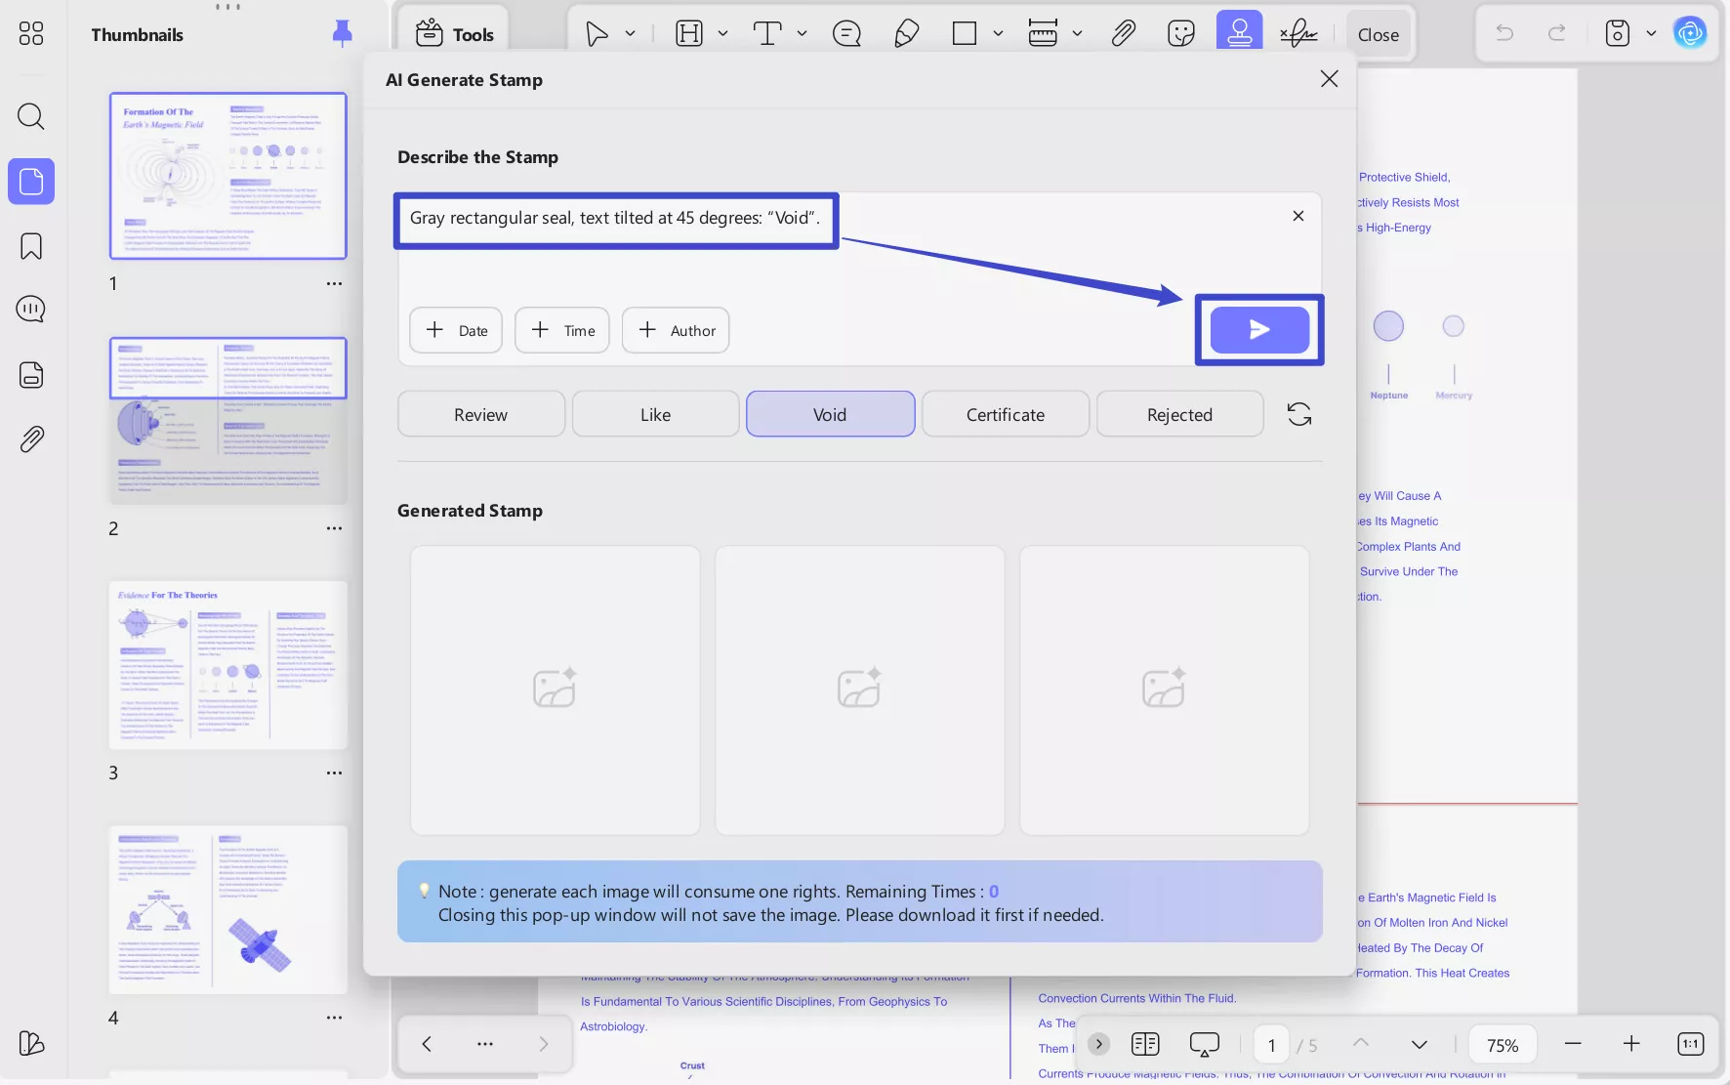Open the attachments paperclip in sidebar
The width and height of the screenshot is (1730, 1085).
[31, 439]
